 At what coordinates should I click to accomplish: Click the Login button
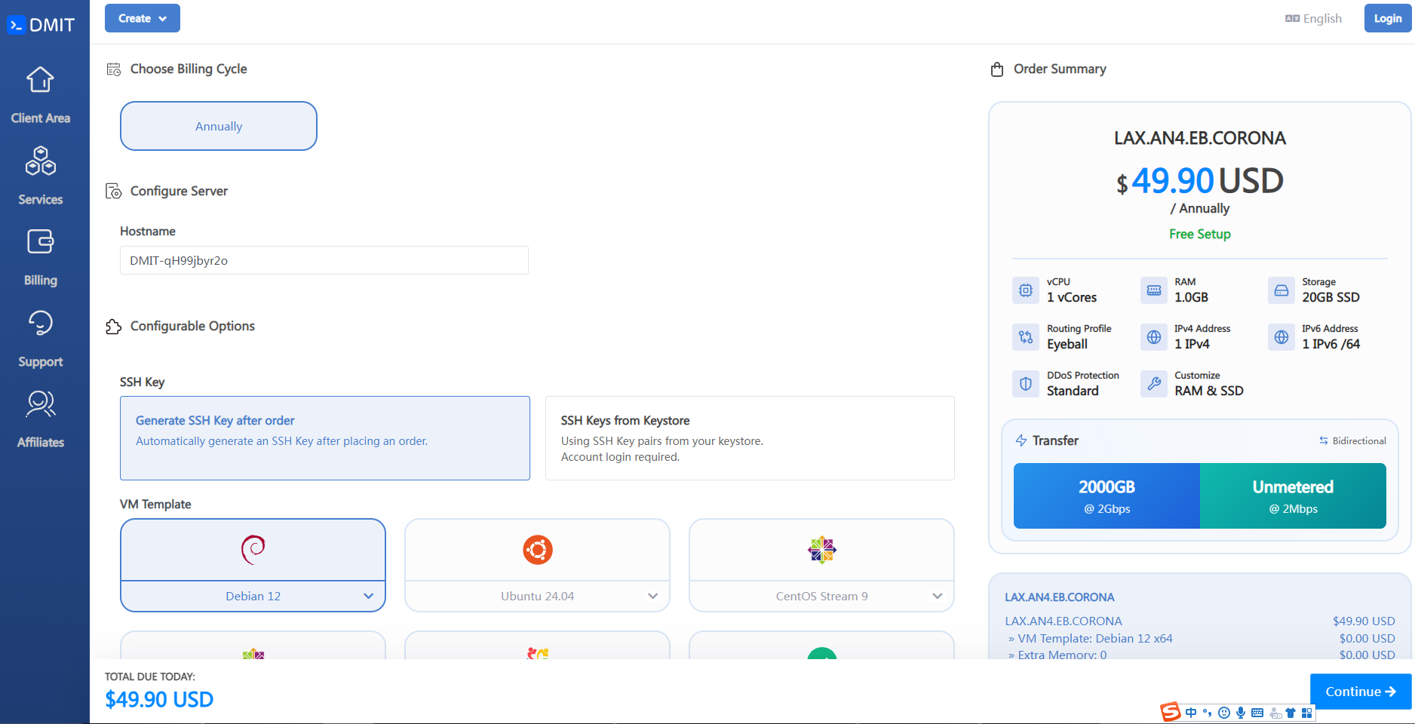point(1387,18)
